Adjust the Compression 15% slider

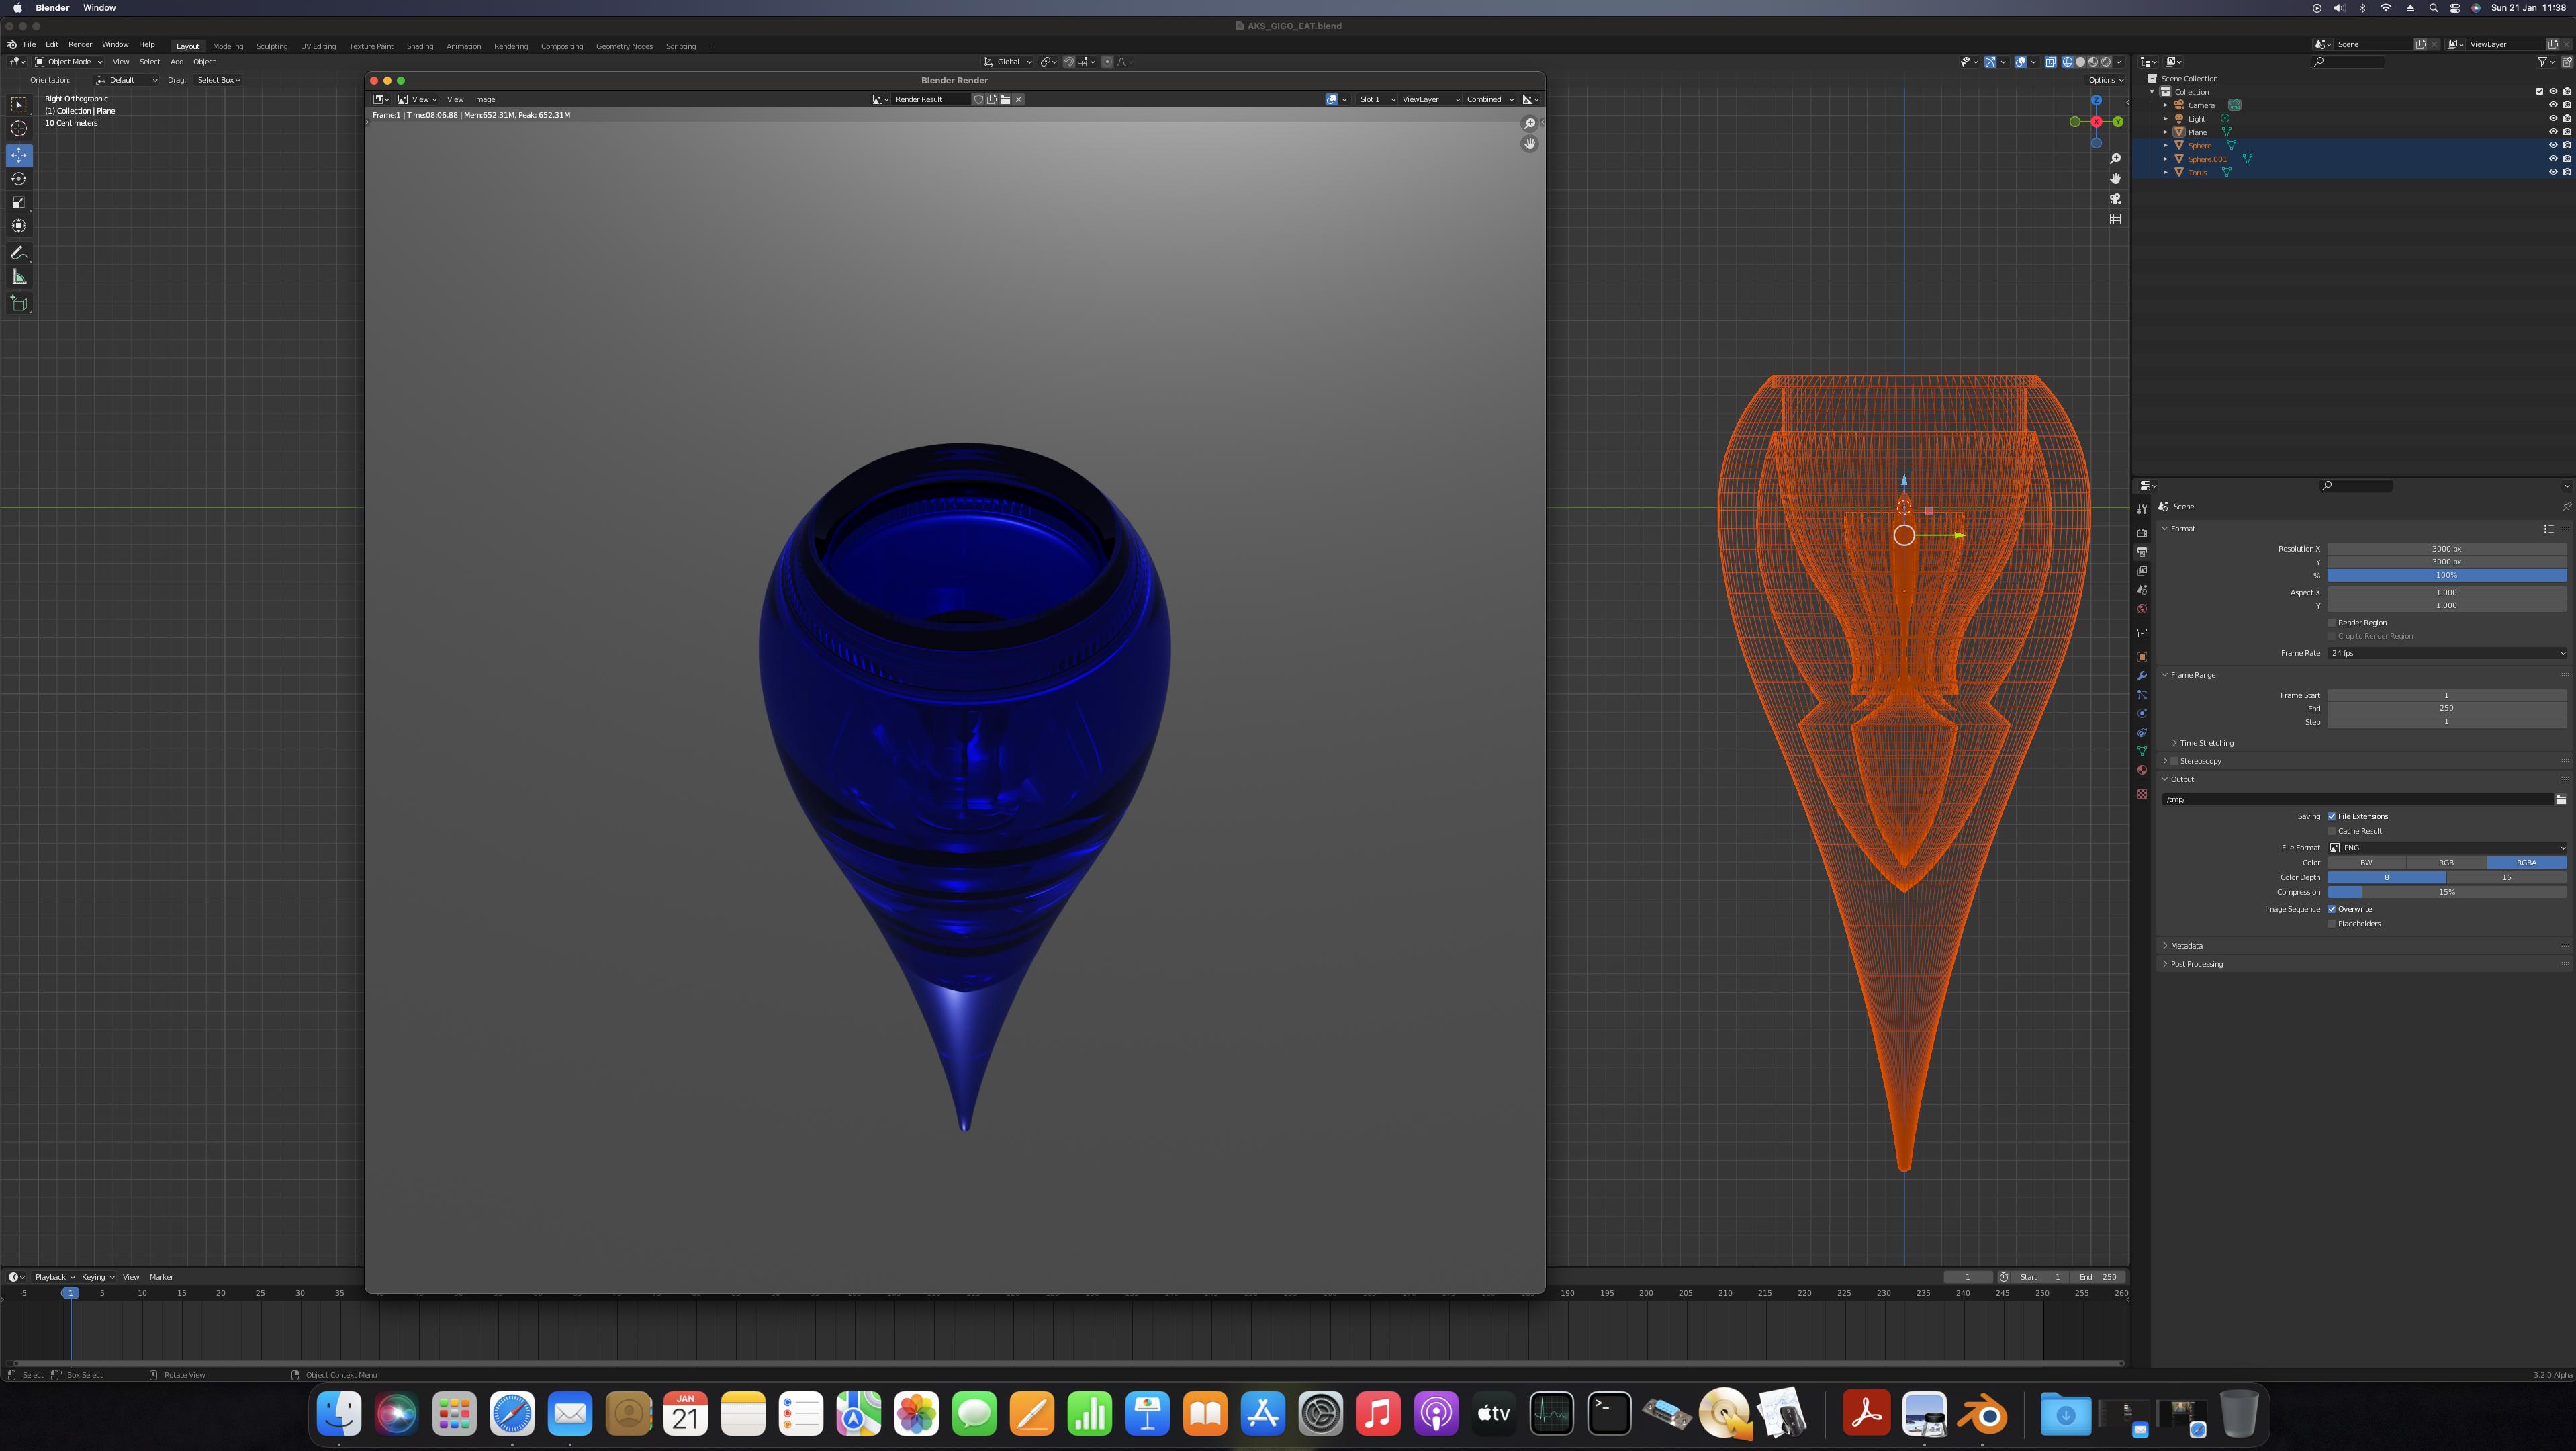pyautogui.click(x=2446, y=892)
